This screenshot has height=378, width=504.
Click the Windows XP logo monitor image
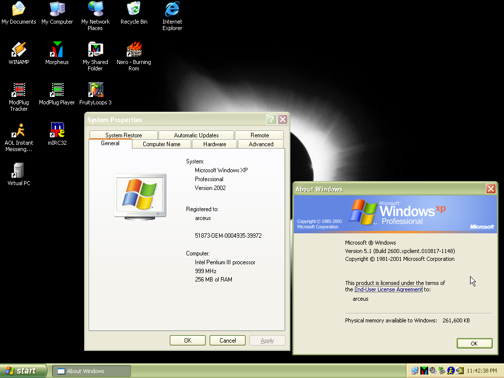pyautogui.click(x=140, y=197)
